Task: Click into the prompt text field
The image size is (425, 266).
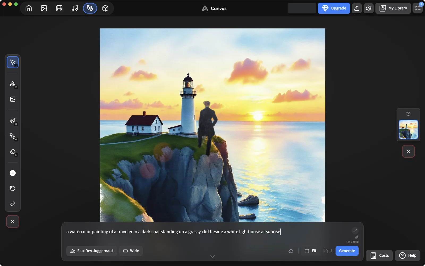Action: point(207,232)
